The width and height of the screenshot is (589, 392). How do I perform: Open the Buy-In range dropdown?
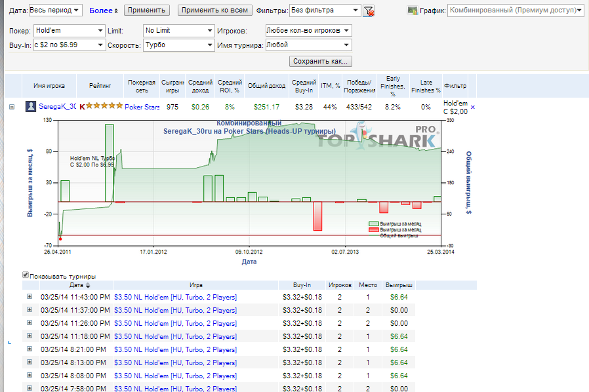point(69,45)
